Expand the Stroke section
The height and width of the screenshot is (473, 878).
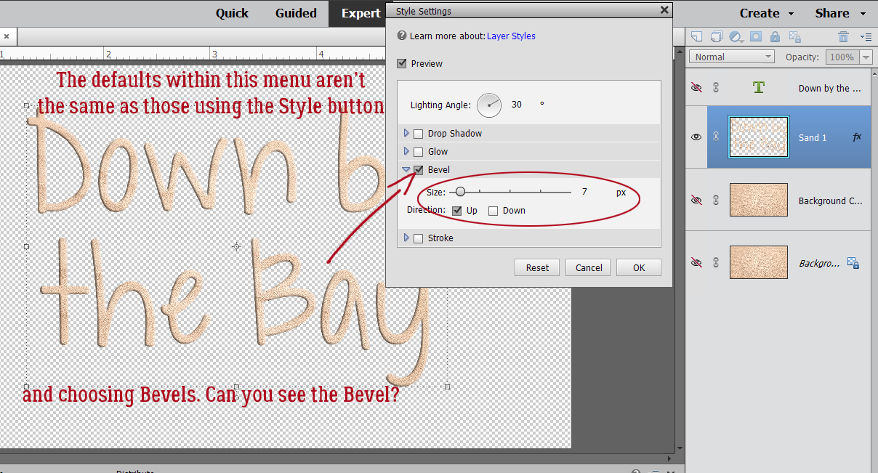406,238
